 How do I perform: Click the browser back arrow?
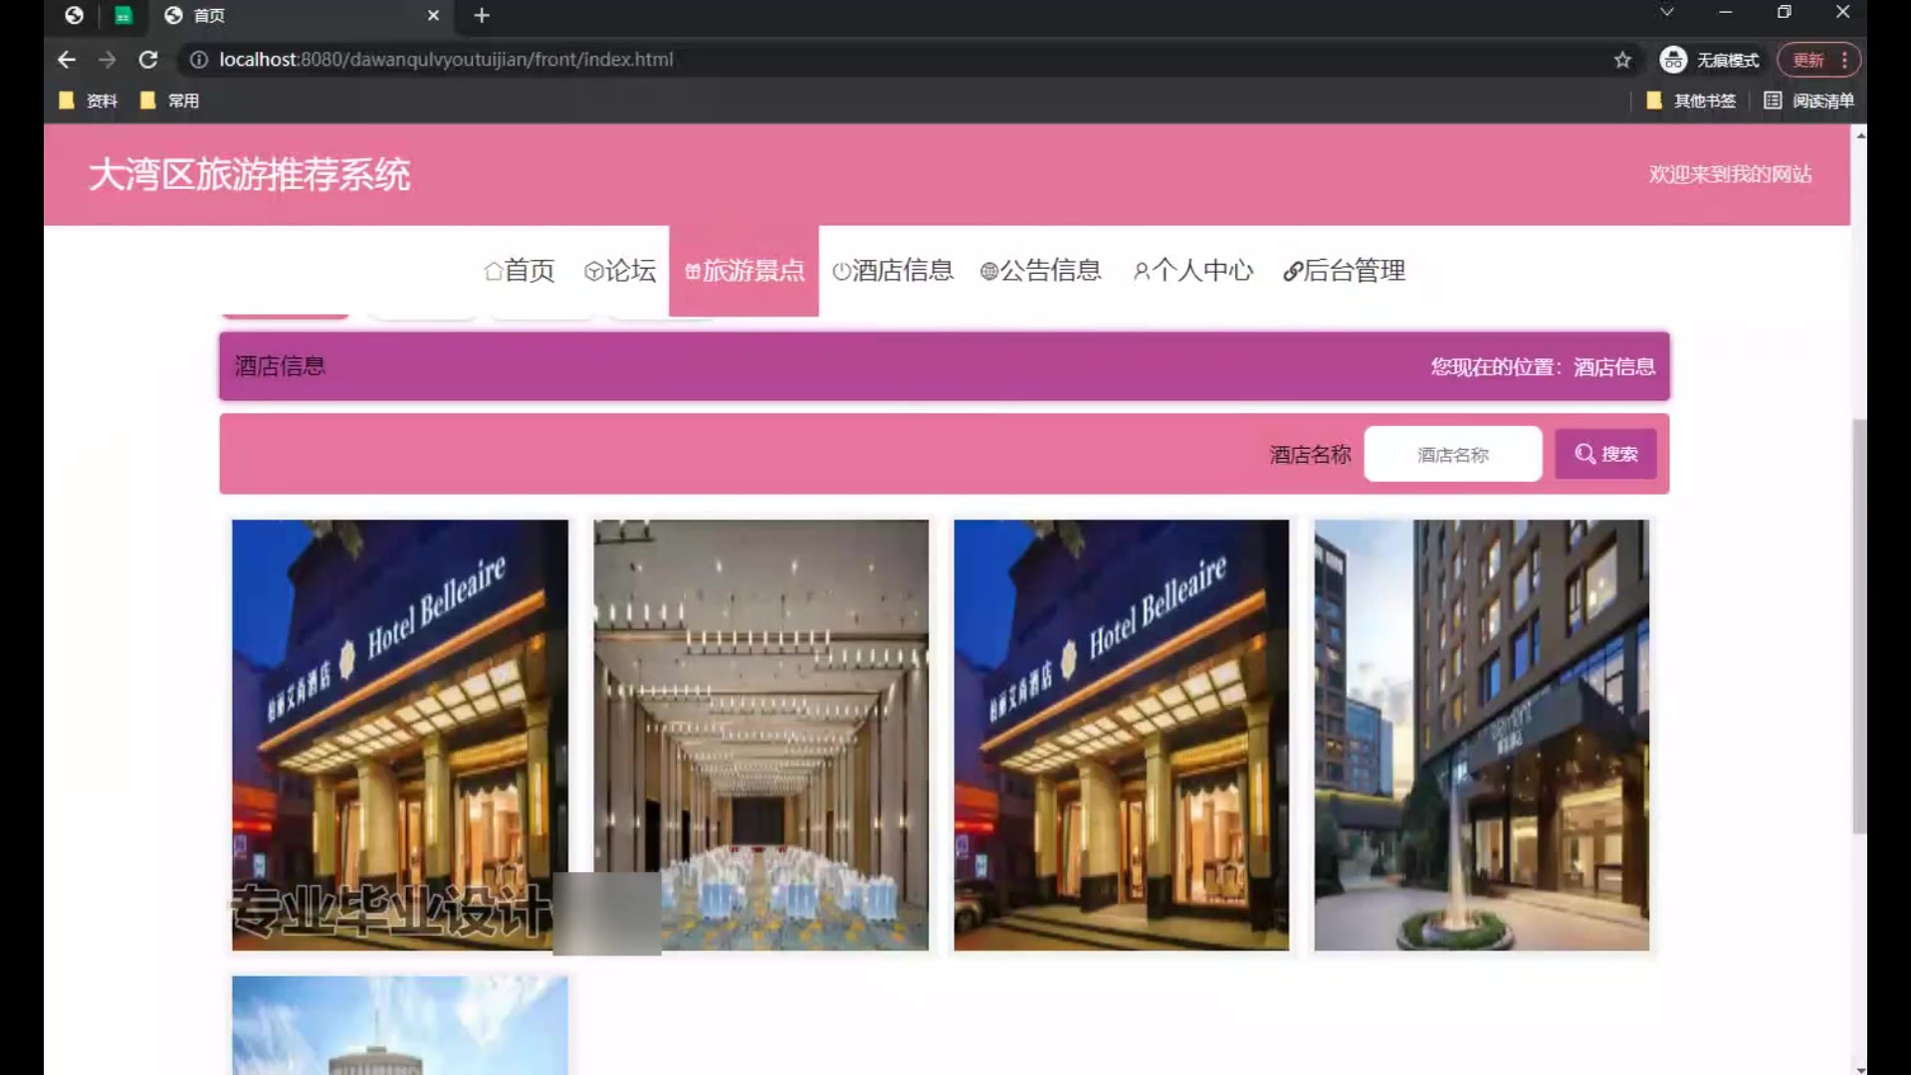click(67, 60)
